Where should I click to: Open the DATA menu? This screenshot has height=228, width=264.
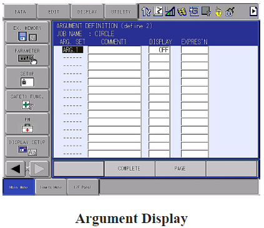(20, 12)
